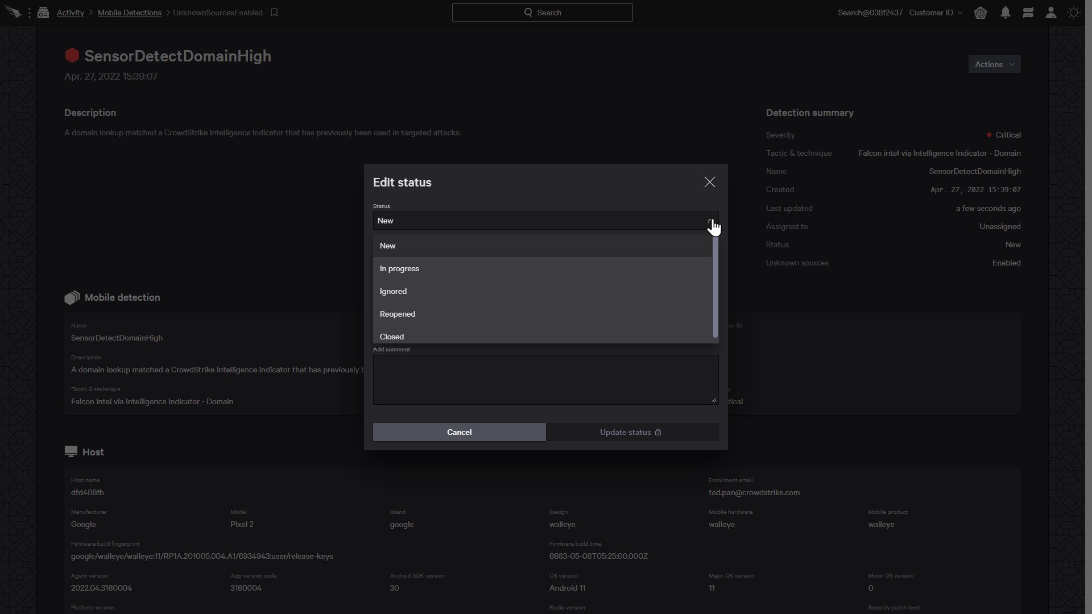Viewport: 1092px width, 614px height.
Task: Open the user profile icon
Action: 1050,13
